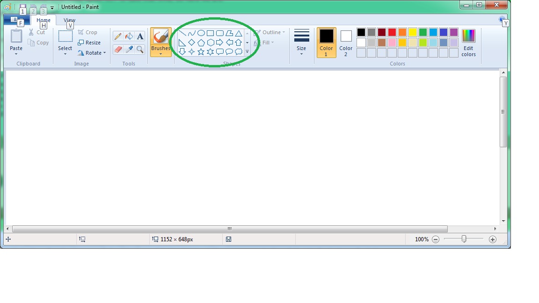539x303 pixels.
Task: Select the oval shape in Shapes gallery
Action: tap(201, 33)
